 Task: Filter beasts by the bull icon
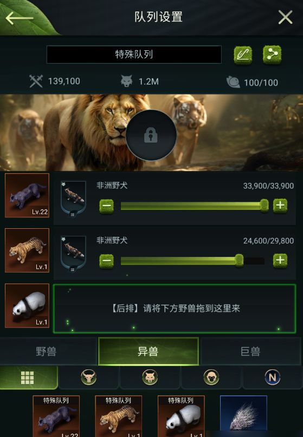pos(89,378)
